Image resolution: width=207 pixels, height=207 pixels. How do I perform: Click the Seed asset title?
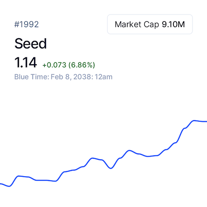[x=30, y=44]
